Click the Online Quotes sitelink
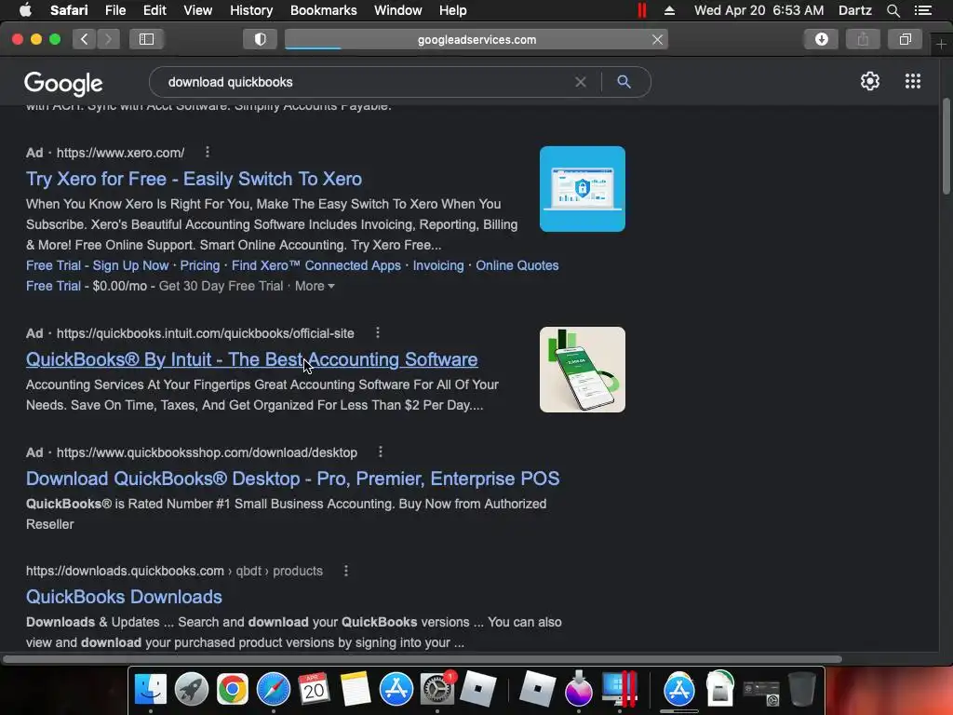The image size is (953, 715). click(x=517, y=265)
